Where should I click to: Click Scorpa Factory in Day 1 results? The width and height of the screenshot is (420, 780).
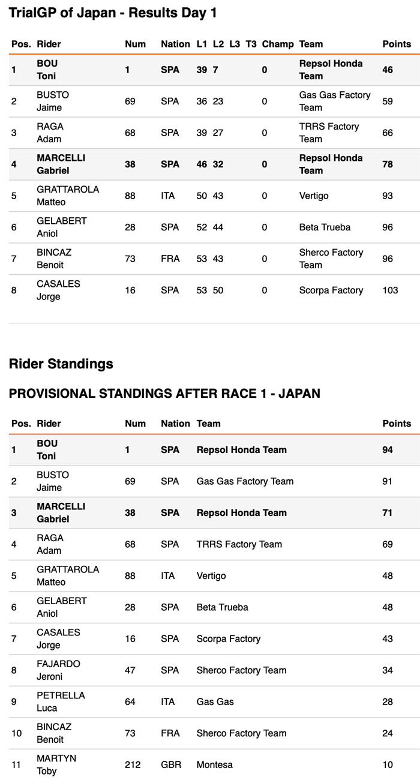[x=331, y=290]
